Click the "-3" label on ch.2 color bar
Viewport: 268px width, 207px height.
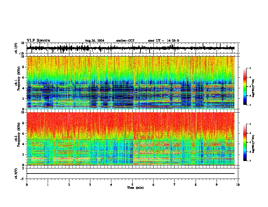(x=250, y=124)
